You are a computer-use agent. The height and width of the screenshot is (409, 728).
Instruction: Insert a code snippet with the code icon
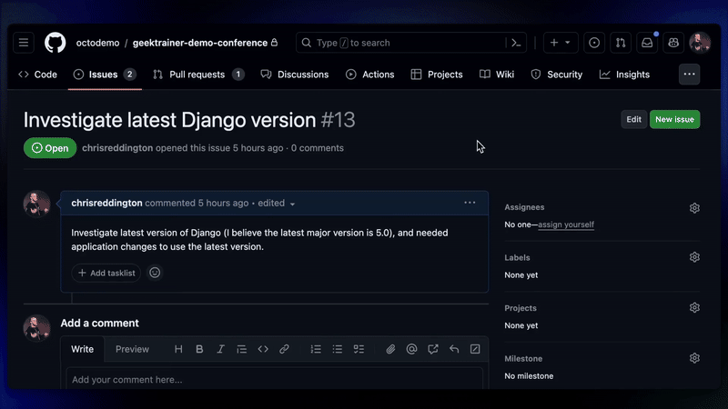[x=263, y=349]
